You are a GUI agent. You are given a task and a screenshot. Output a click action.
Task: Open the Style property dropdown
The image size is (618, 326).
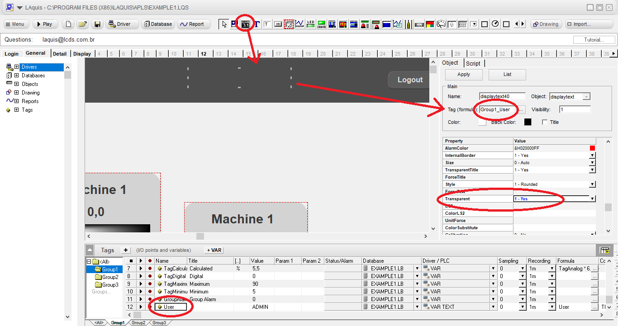tap(592, 184)
